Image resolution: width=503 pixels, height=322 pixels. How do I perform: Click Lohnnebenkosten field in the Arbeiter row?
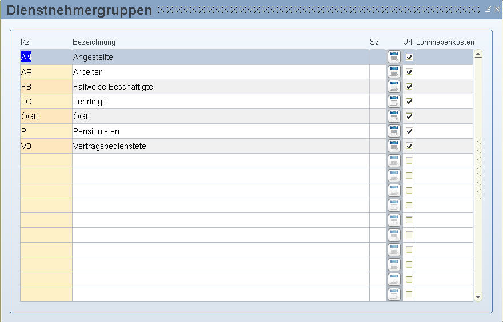(444, 72)
